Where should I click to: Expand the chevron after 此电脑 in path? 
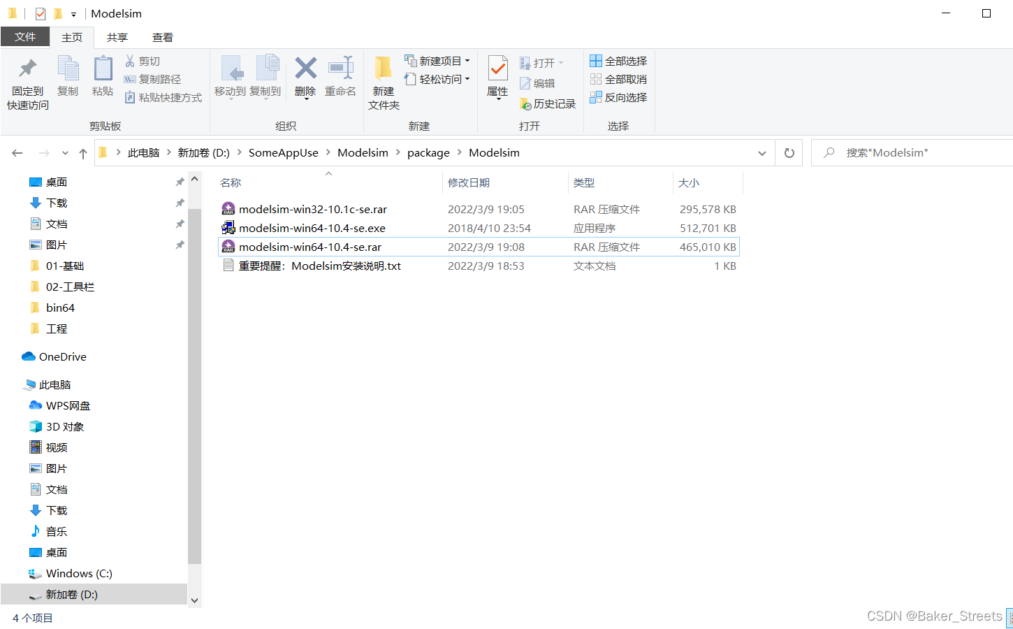[x=169, y=152]
